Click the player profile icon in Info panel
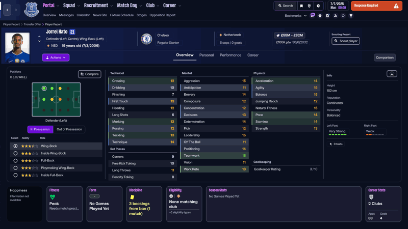408x229 pixels. coord(392,74)
